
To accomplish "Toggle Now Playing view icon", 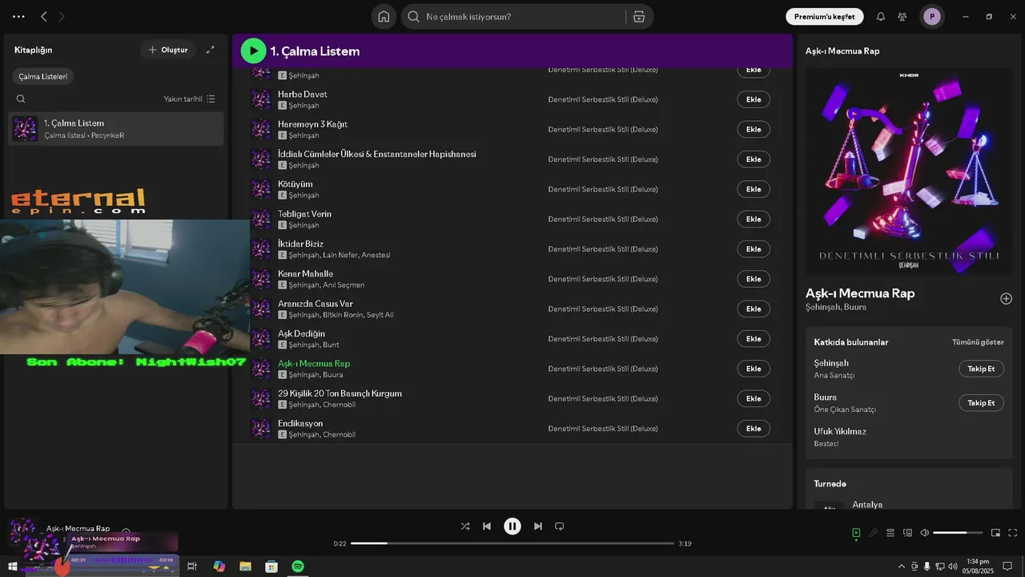I will 856,533.
